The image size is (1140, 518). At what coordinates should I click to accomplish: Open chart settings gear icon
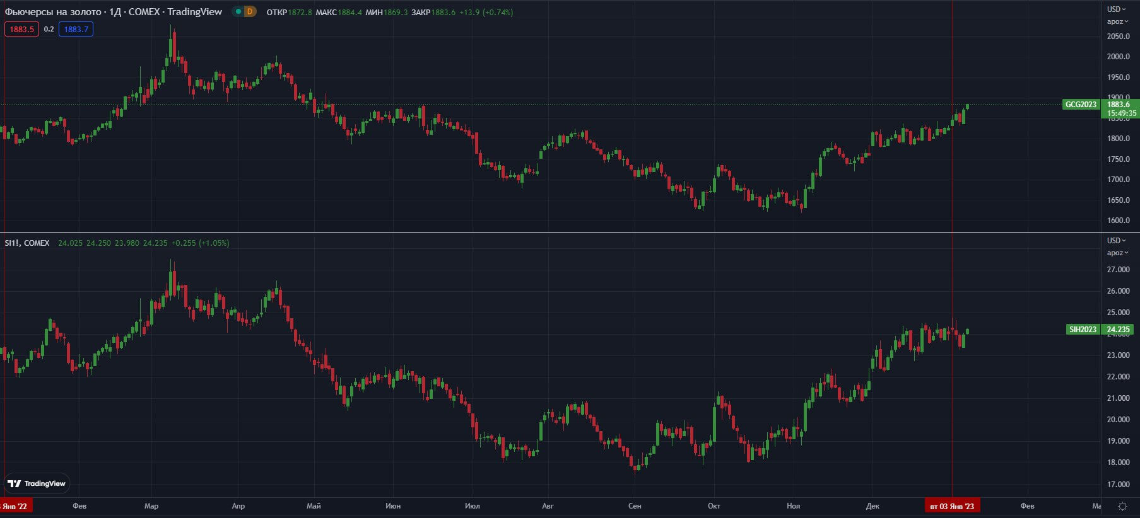[x=1122, y=506]
